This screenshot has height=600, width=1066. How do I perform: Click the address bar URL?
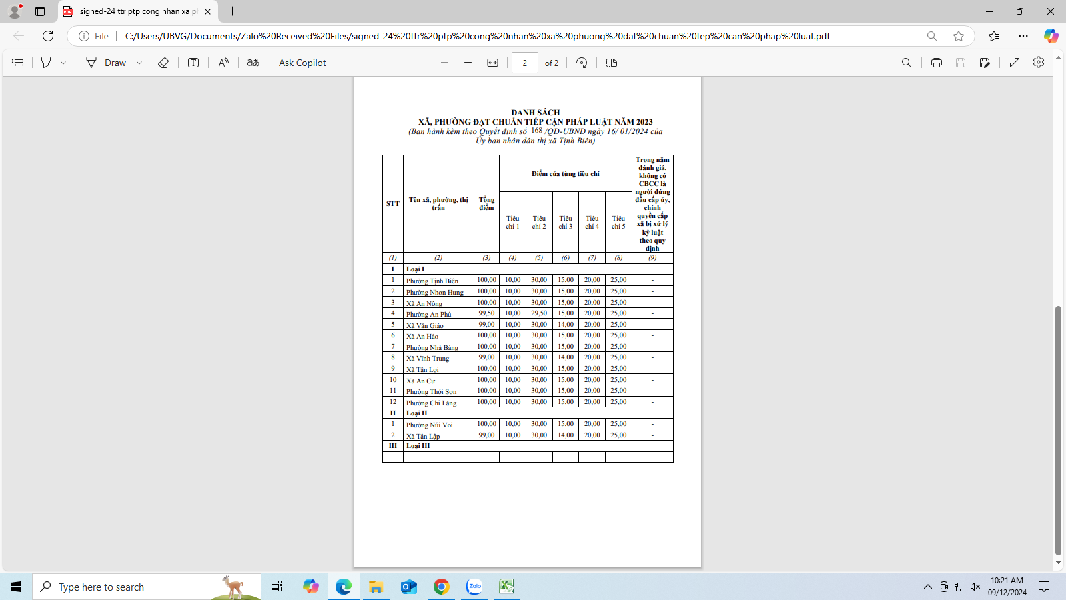(477, 36)
